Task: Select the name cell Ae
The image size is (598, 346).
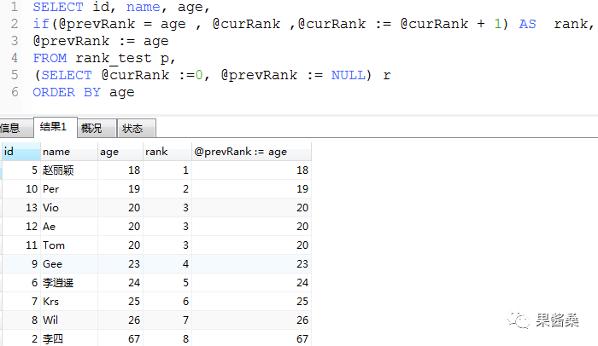Action: 69,227
